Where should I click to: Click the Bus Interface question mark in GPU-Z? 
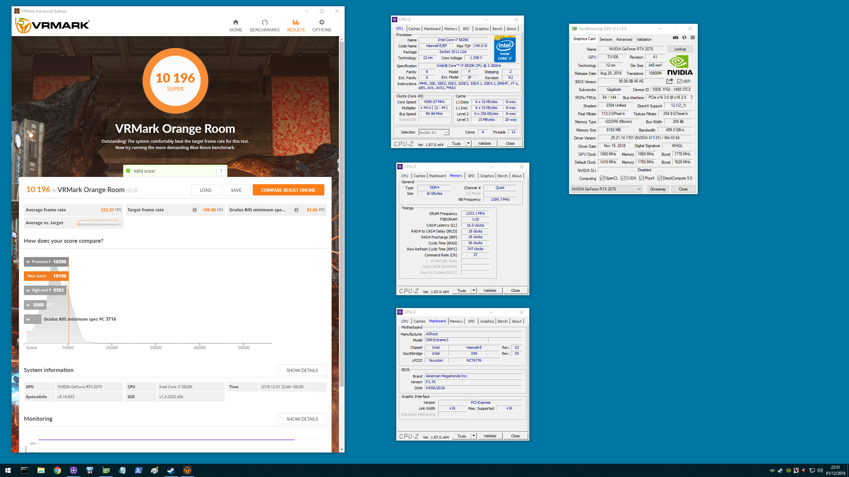point(691,97)
